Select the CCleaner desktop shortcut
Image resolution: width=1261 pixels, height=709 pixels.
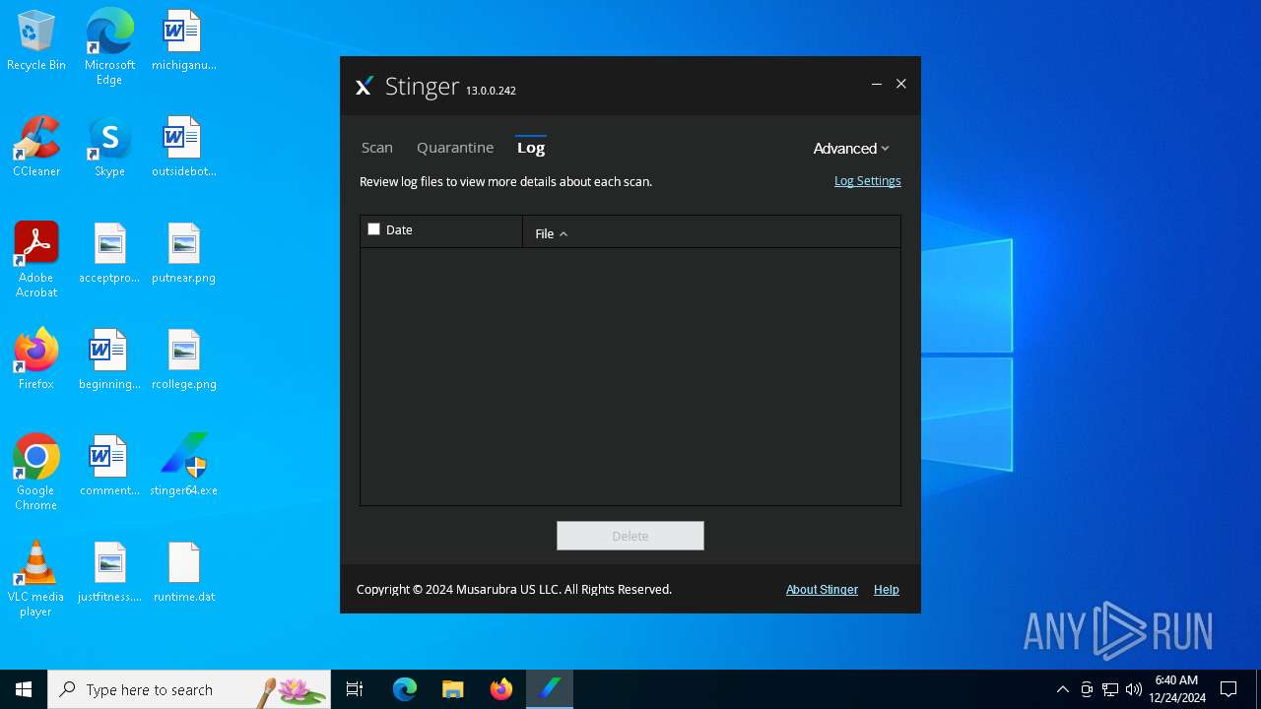pos(36,148)
